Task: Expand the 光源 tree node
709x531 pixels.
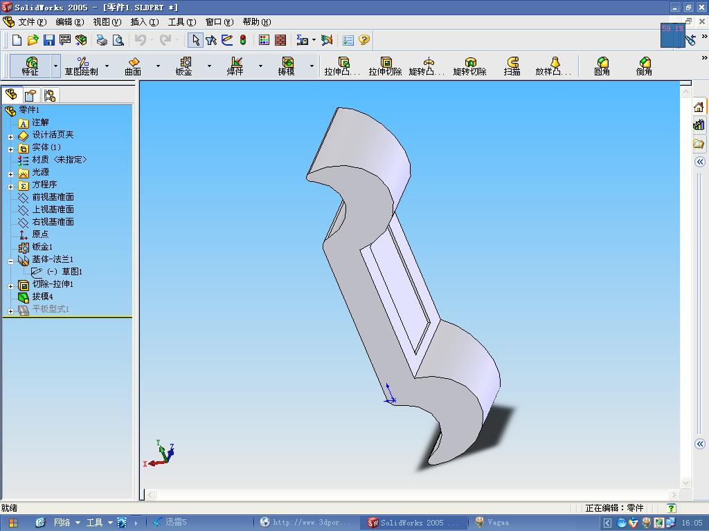Action: pyautogui.click(x=10, y=174)
